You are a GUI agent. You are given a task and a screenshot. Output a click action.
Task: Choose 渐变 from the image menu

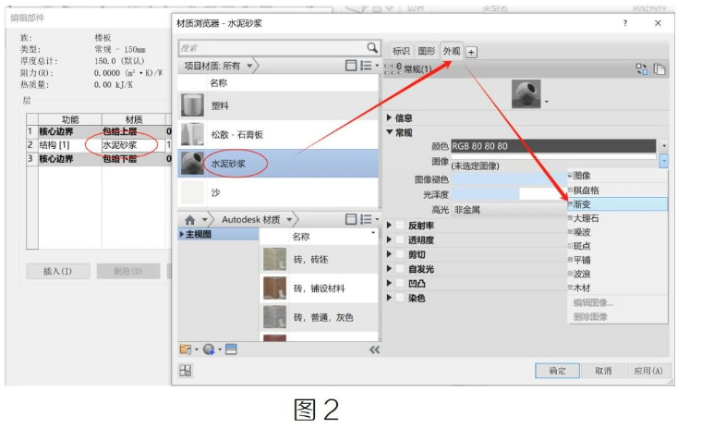[x=618, y=204]
